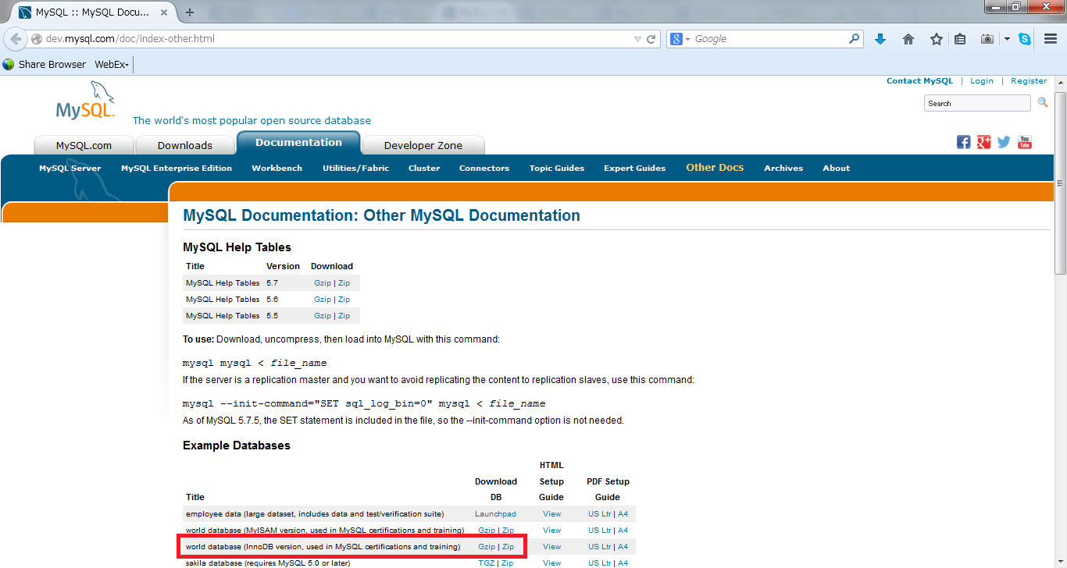Click the Skype toolbar icon
The width and height of the screenshot is (1067, 568).
click(1025, 39)
